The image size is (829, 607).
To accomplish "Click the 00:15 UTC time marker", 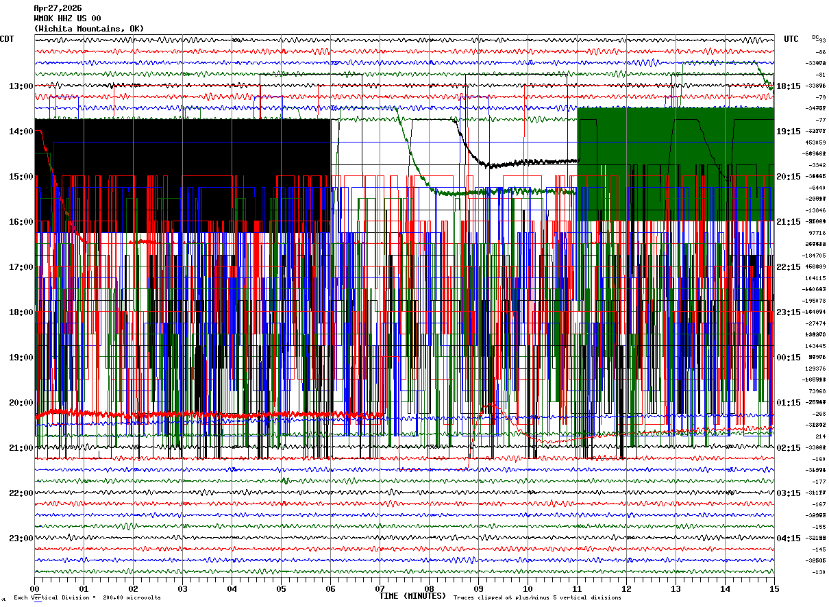I will (788, 358).
